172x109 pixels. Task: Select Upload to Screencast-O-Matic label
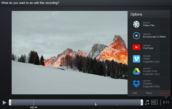coord(154,35)
